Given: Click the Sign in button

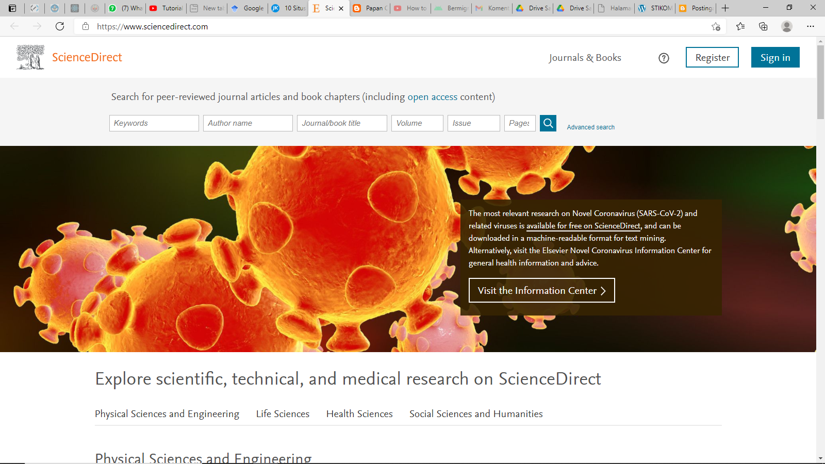Looking at the screenshot, I should [x=775, y=57].
